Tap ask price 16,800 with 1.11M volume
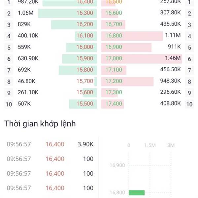Image resolution: width=198 pixels, height=198 pixels. [114, 36]
